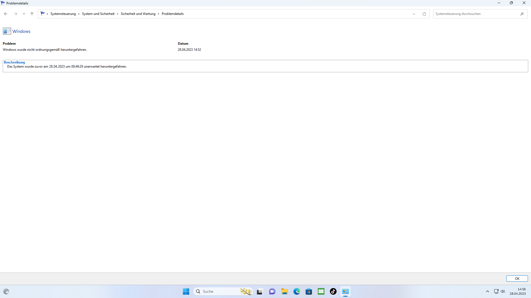The height and width of the screenshot is (298, 531).
Task: Click the Back navigation arrow
Action: coord(6,14)
